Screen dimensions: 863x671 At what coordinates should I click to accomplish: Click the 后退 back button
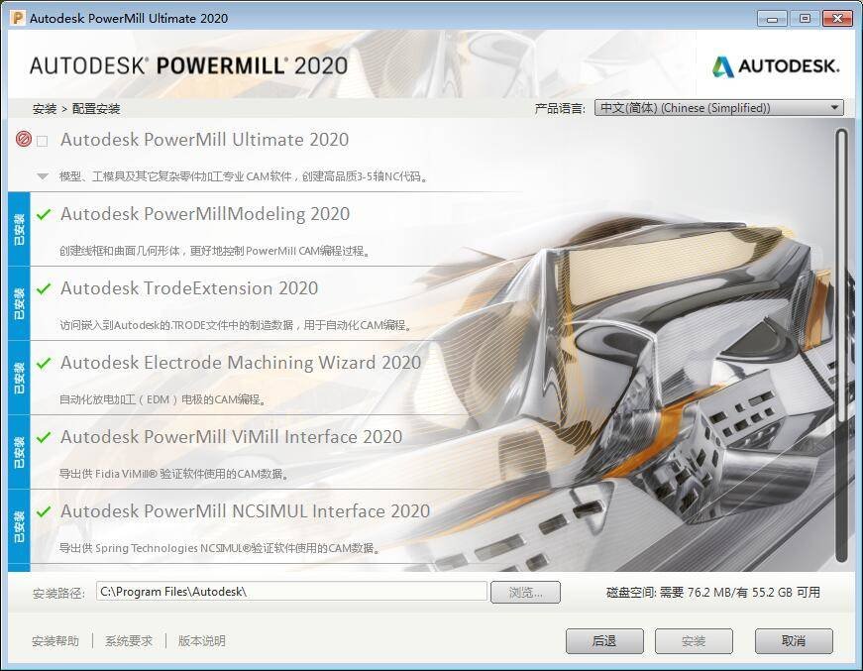click(604, 641)
